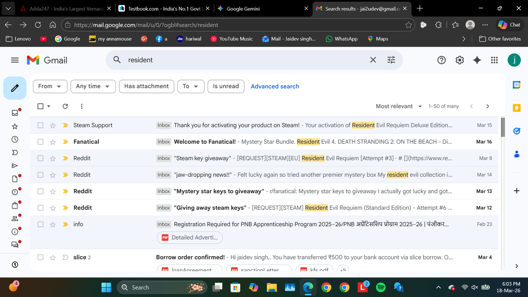528x297 pixels.
Task: Open the main Gmail hamburger menu
Action: point(15,60)
